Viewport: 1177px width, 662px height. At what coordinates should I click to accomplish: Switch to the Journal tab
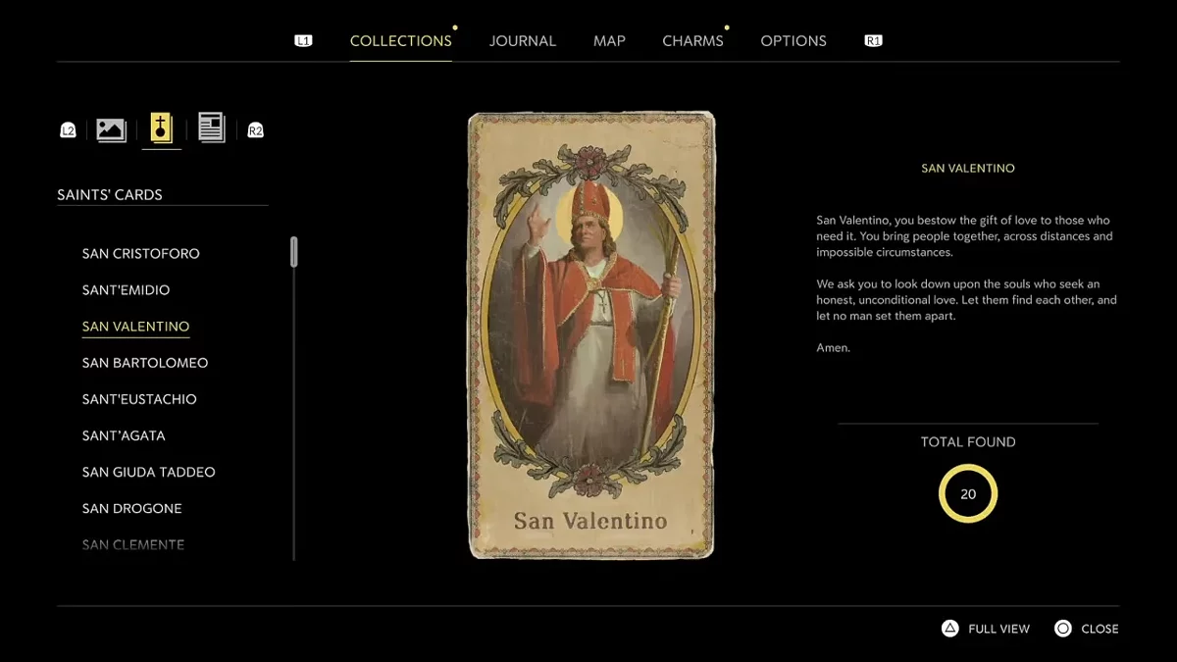coord(522,41)
